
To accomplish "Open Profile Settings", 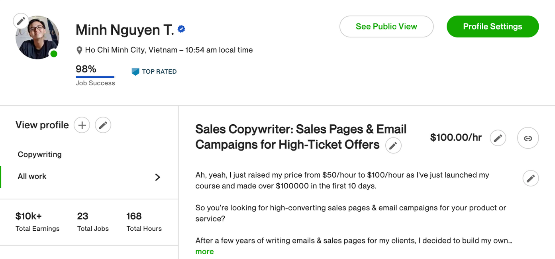I will 492,27.
